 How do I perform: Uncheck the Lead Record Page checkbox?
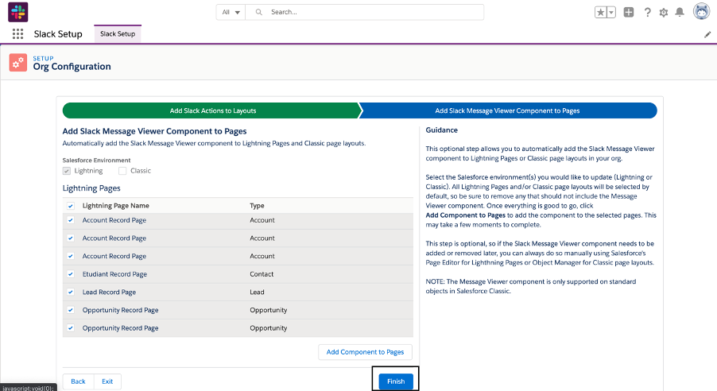pos(71,292)
